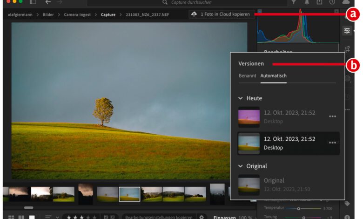
Task: Click 100 % zoom option
Action: 245,218
